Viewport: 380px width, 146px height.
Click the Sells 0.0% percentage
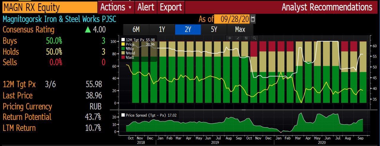(56, 62)
